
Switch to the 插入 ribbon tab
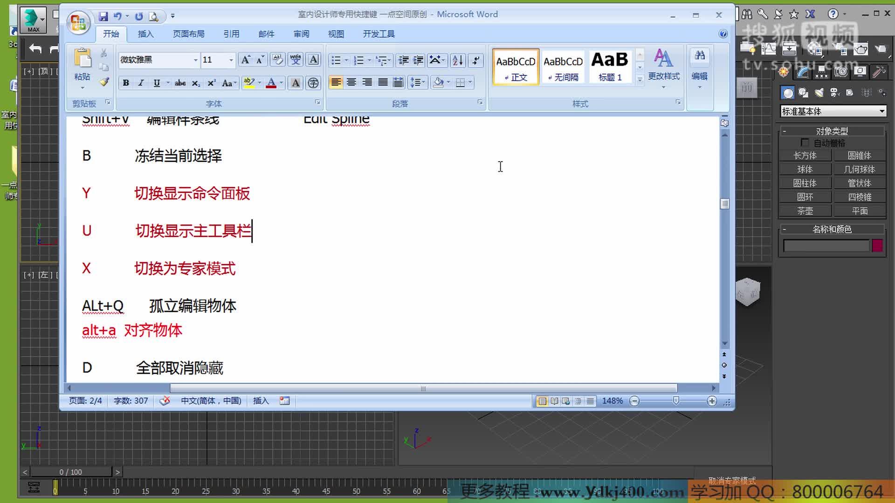click(145, 33)
